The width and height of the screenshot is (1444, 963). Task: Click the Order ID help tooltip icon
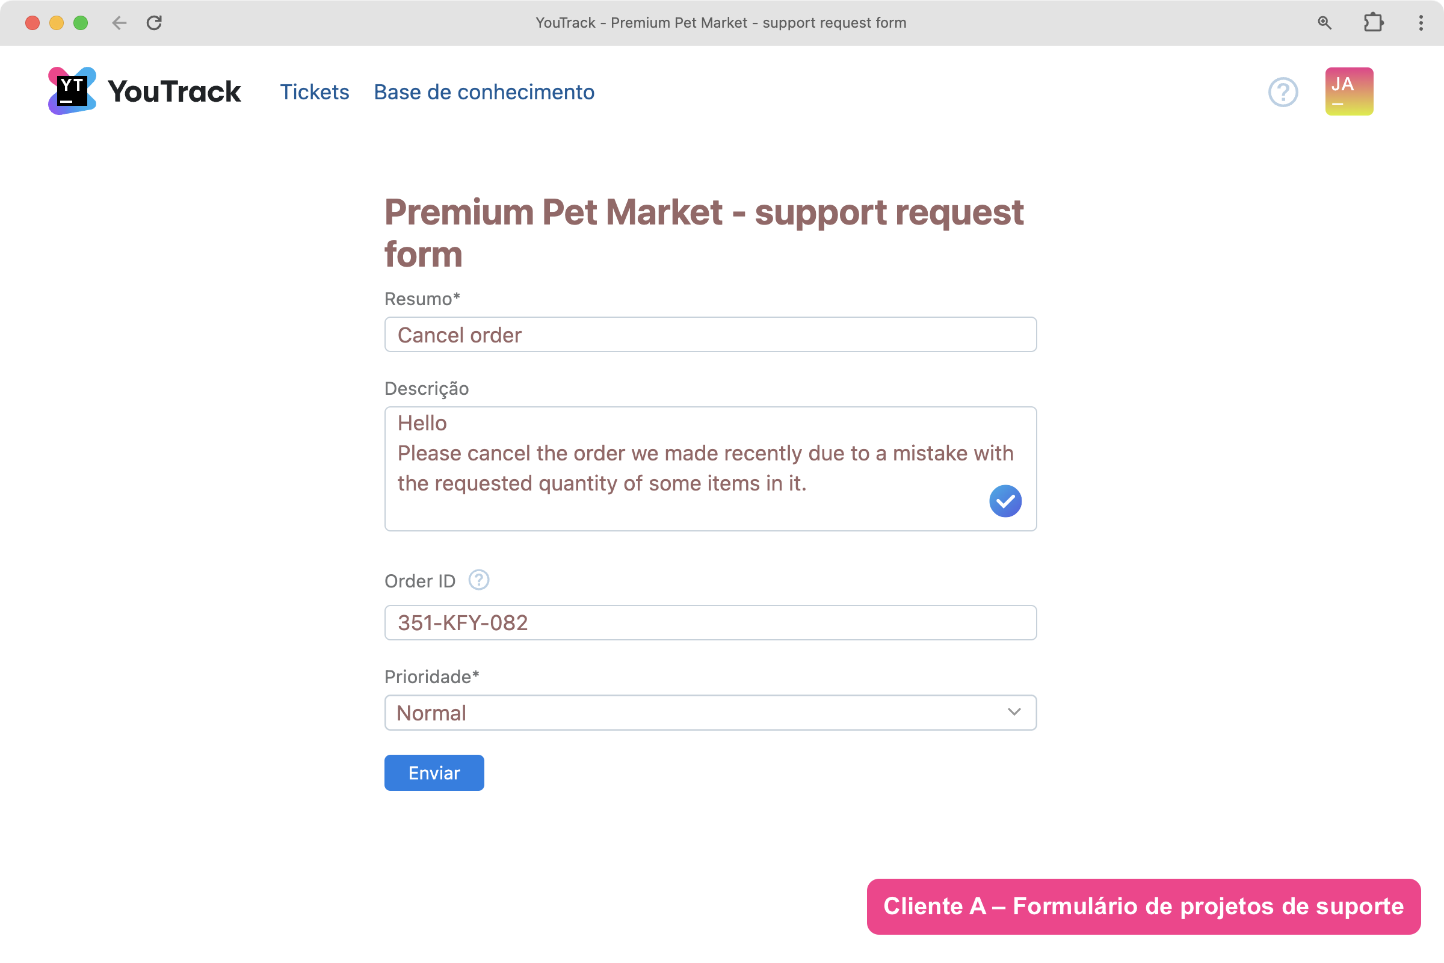point(478,580)
